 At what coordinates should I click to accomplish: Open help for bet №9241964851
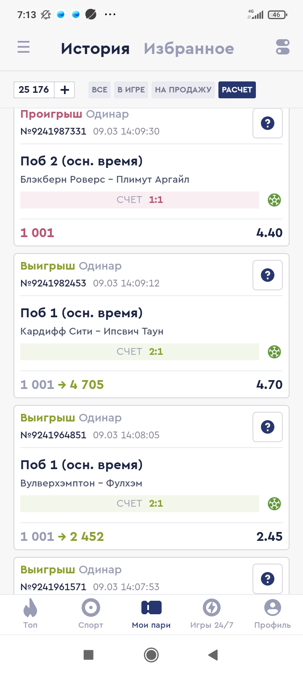268,427
